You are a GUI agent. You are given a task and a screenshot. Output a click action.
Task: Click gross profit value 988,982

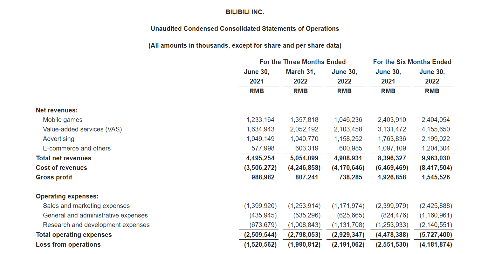click(263, 177)
